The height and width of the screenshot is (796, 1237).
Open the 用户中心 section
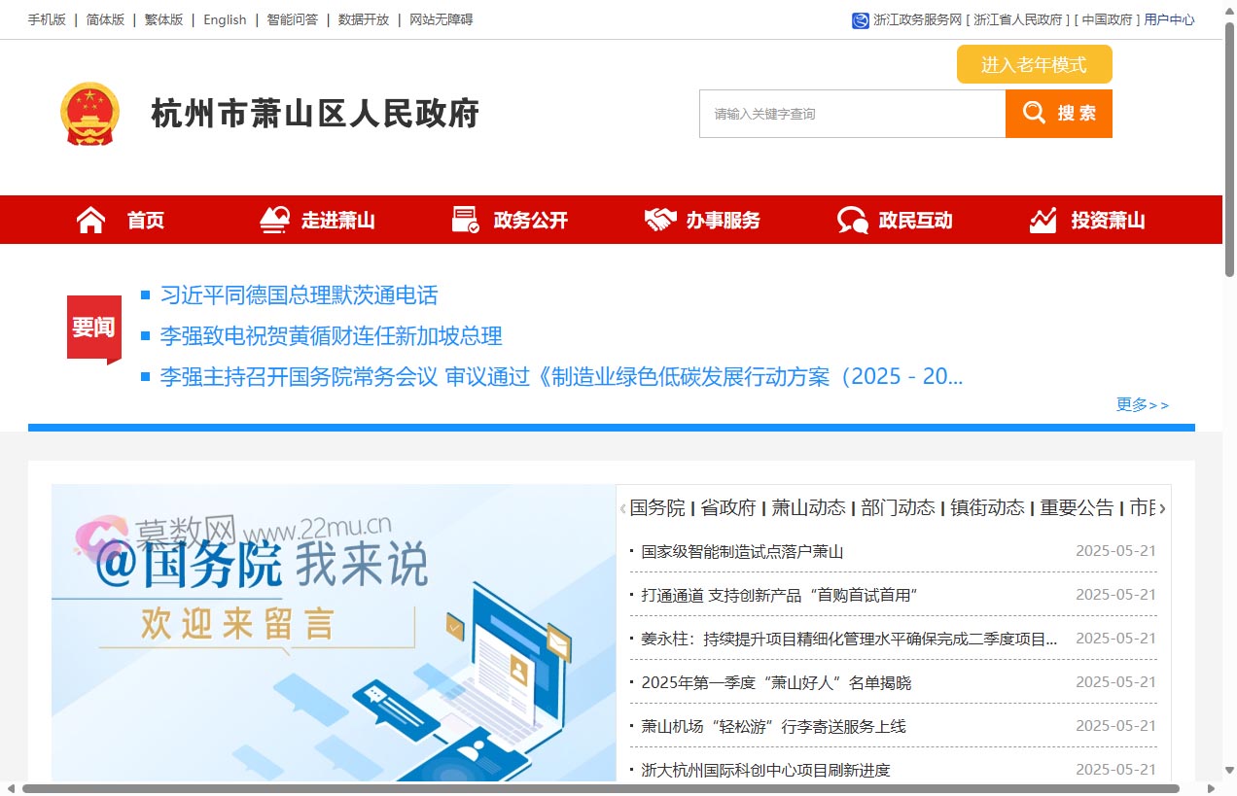click(1170, 19)
